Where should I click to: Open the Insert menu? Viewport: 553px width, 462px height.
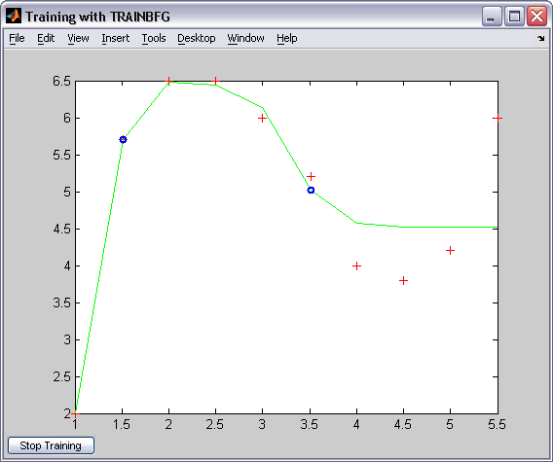pos(115,38)
